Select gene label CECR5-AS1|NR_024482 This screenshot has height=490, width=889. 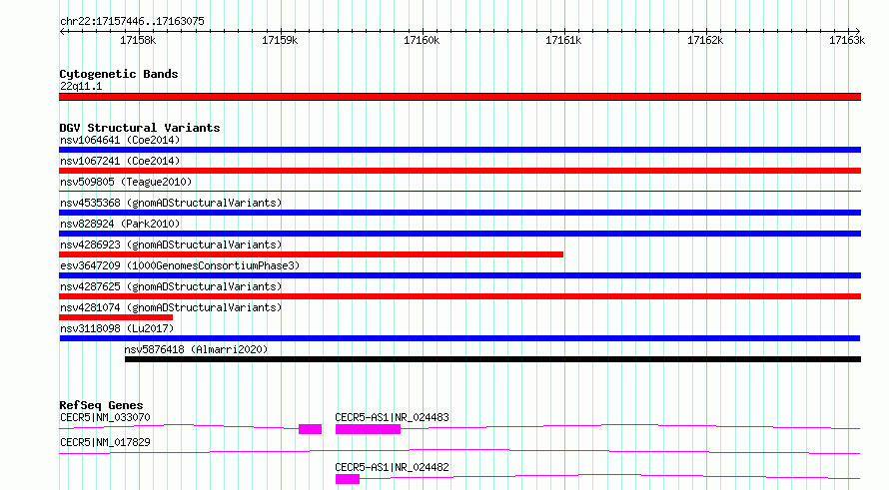pyautogui.click(x=392, y=467)
